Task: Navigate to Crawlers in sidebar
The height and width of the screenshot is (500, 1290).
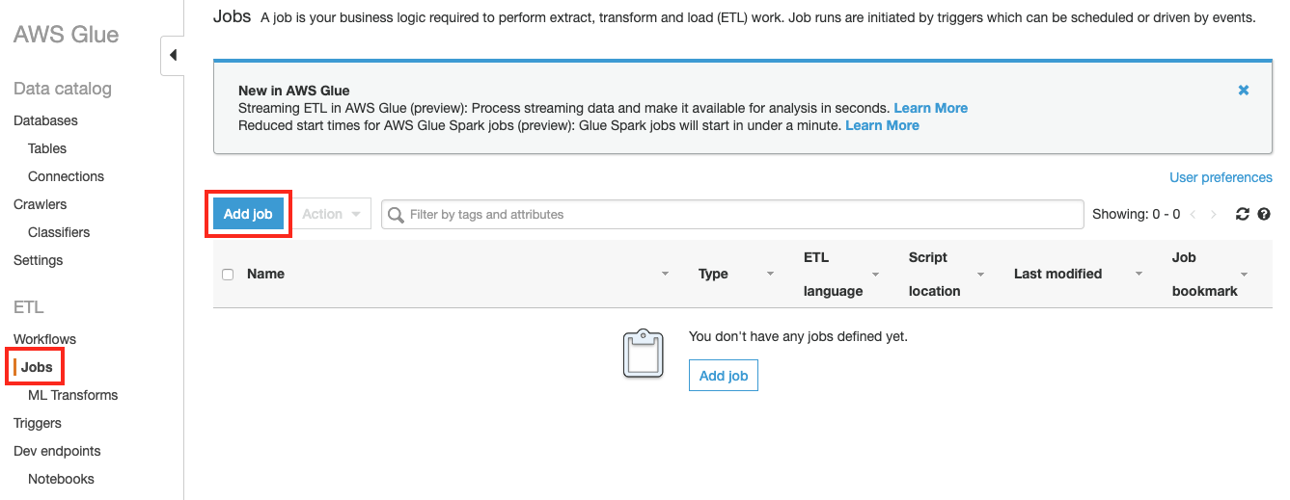Action: click(x=41, y=204)
